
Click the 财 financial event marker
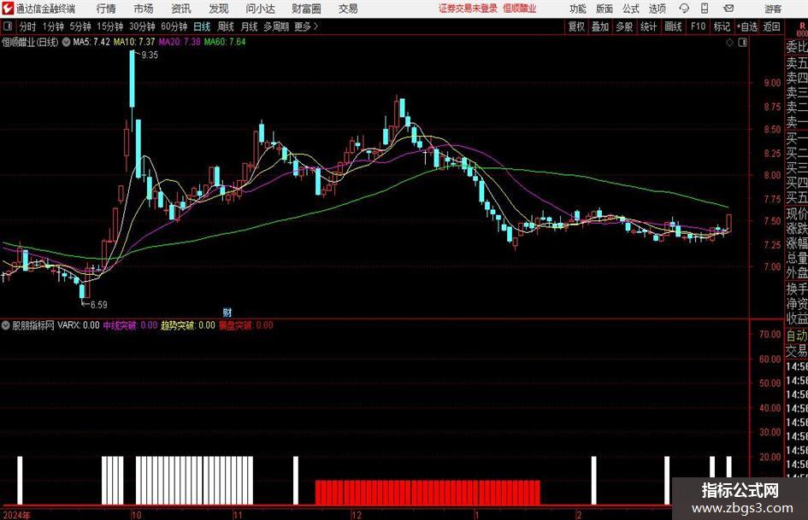pyautogui.click(x=227, y=313)
